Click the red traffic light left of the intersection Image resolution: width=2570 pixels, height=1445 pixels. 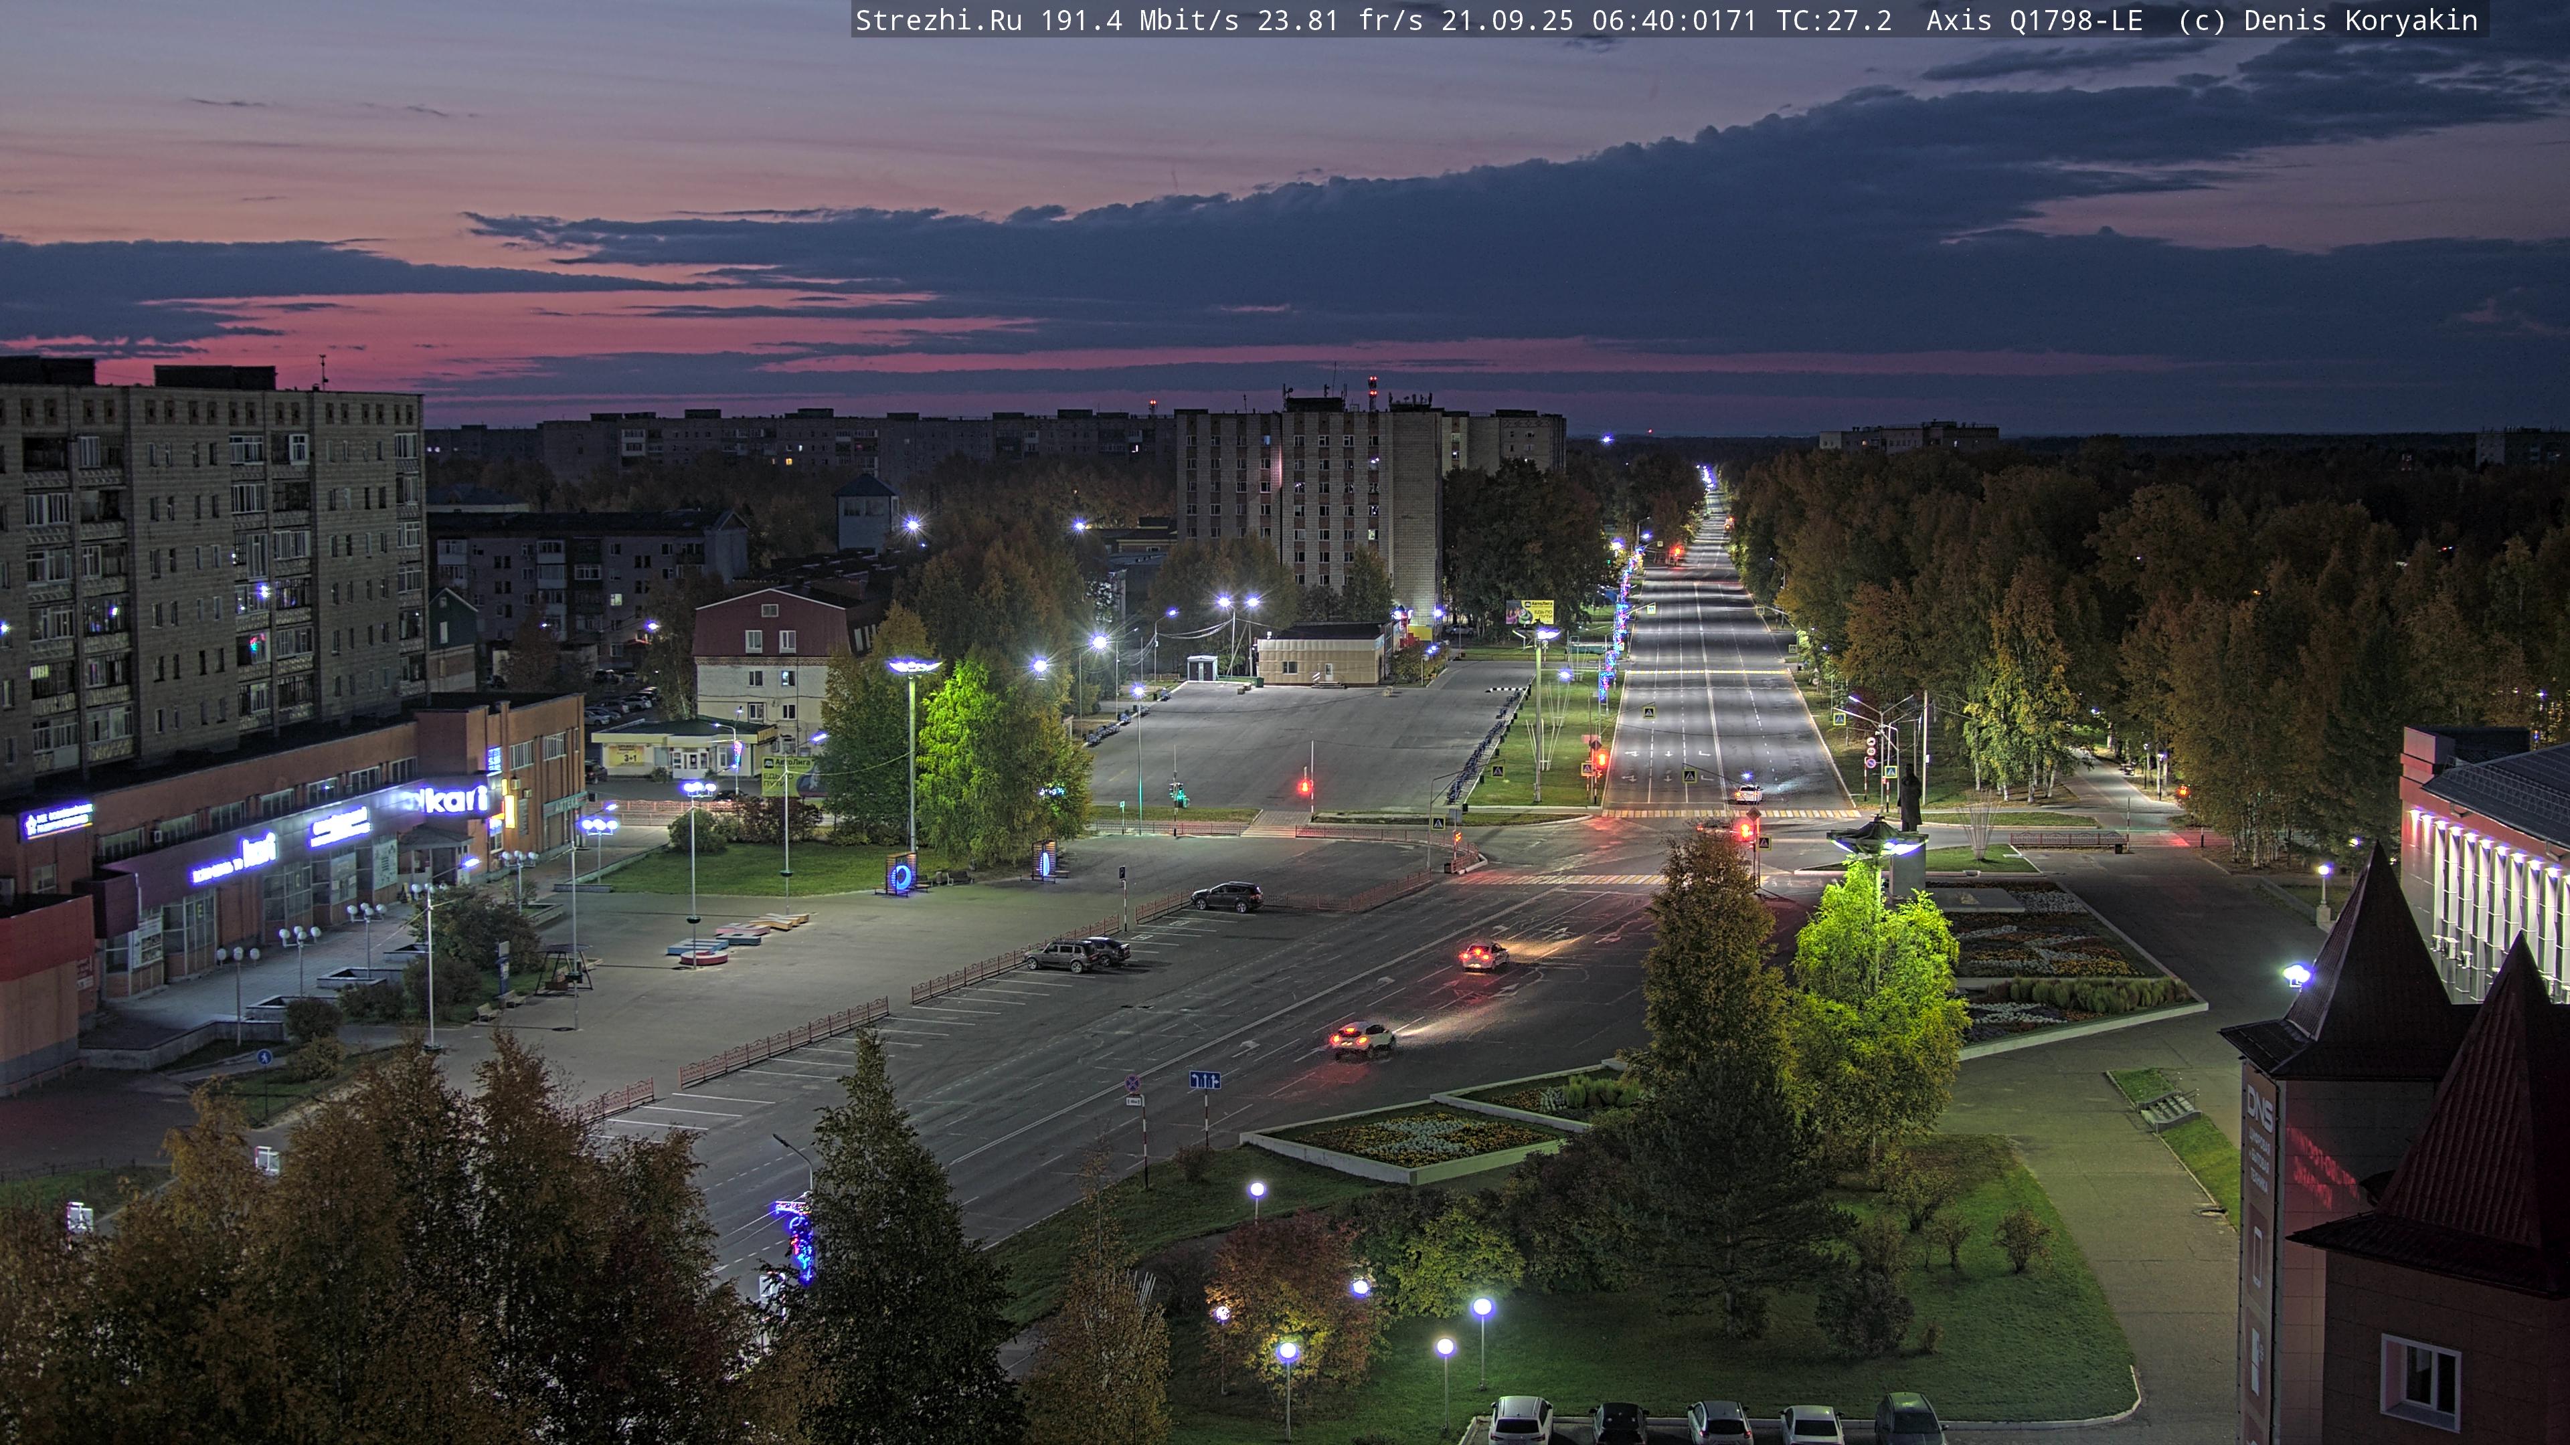[x=1304, y=788]
